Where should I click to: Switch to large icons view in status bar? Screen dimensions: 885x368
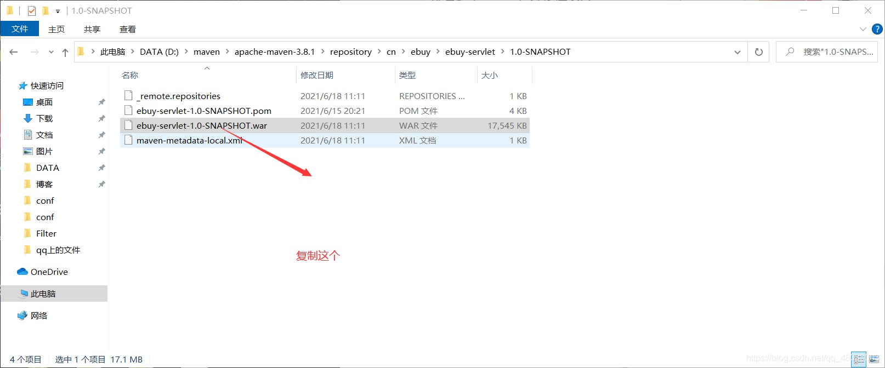click(874, 359)
